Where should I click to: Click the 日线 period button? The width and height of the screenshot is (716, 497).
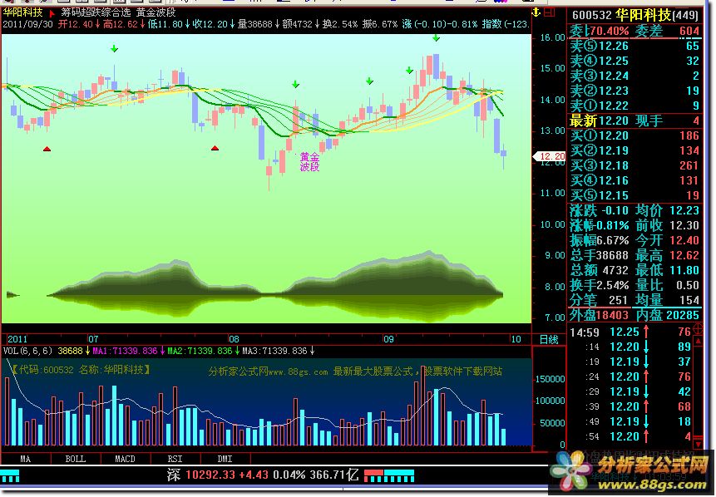pos(549,339)
